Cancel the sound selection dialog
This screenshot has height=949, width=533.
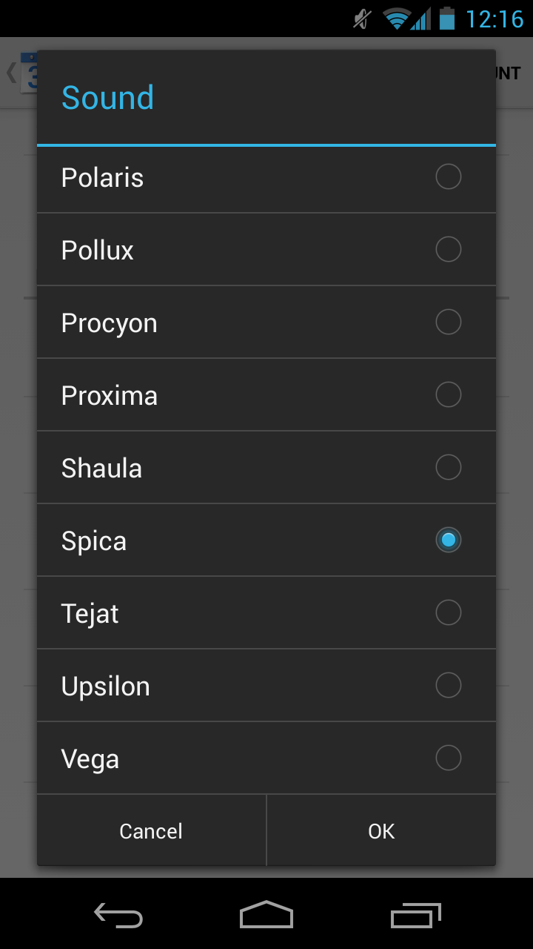pos(151,830)
